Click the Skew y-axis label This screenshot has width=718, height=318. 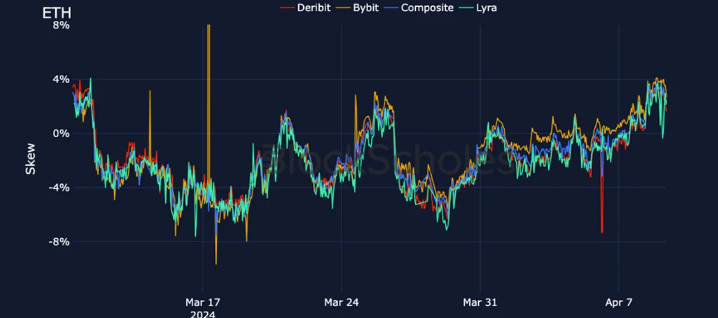(30, 158)
